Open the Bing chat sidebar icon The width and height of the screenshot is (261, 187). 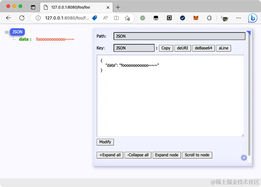coord(253,18)
